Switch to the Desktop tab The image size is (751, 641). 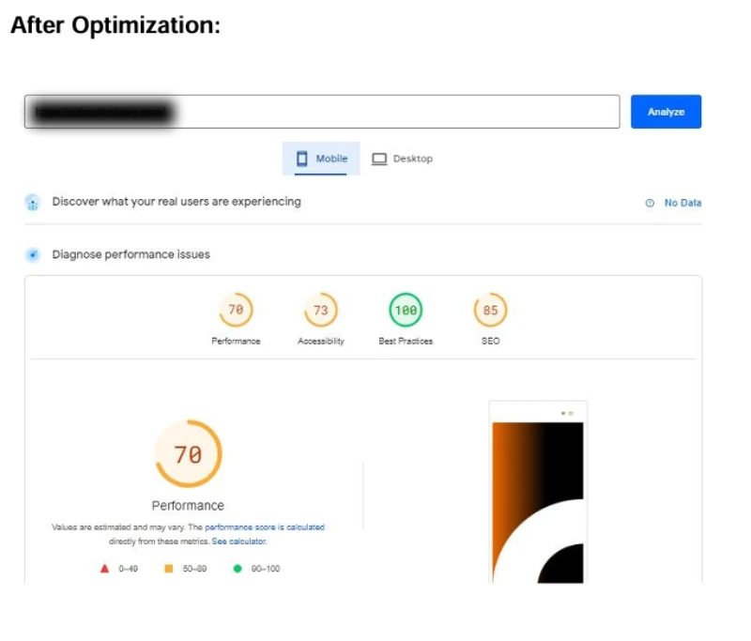click(403, 159)
